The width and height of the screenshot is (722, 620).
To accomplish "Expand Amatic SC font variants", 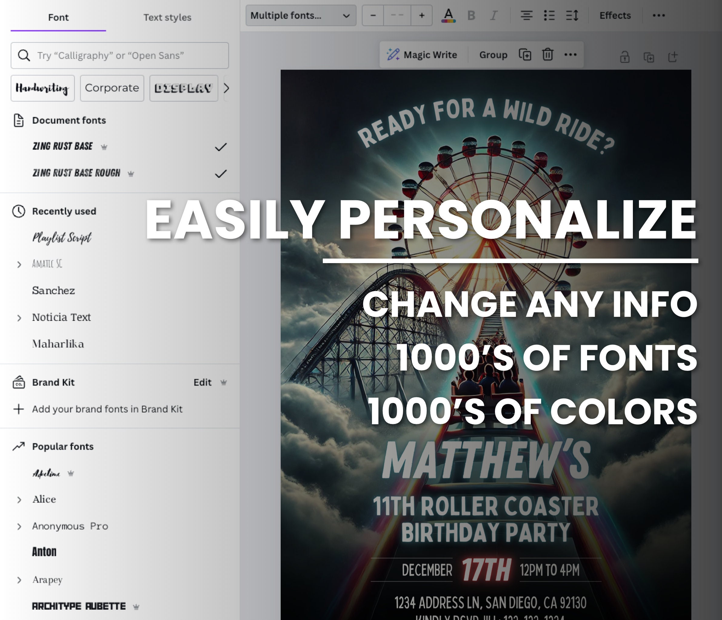I will coord(19,264).
